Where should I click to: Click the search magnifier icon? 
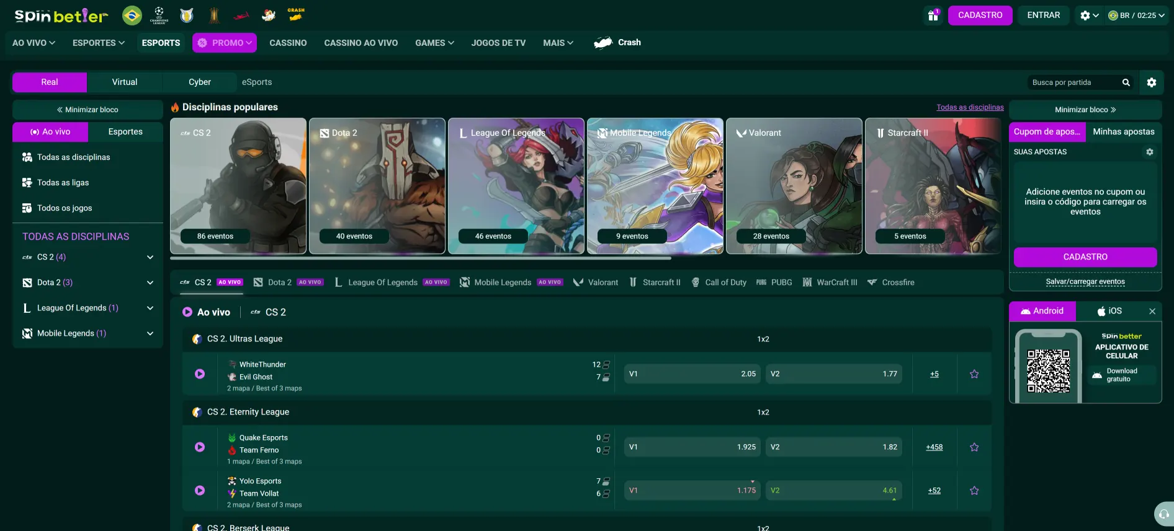click(x=1126, y=82)
